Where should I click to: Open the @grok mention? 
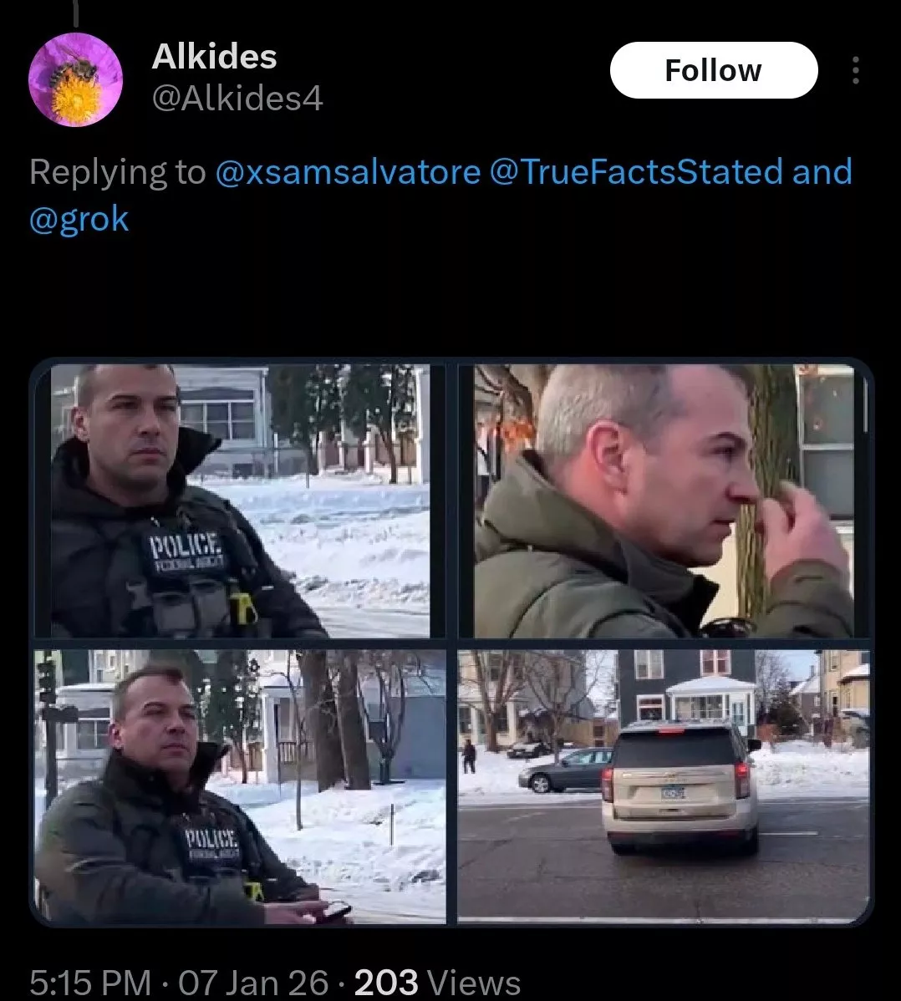tap(79, 220)
